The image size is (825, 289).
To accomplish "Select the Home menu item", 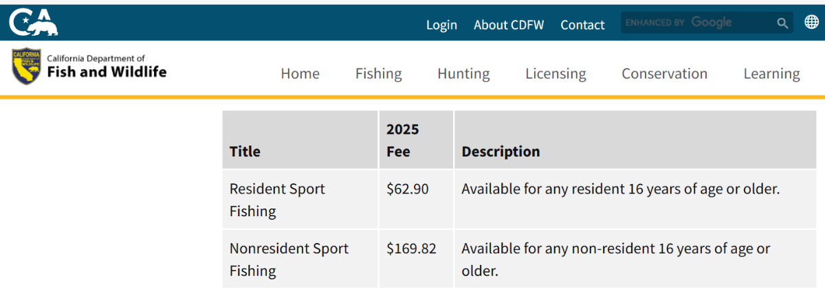I will coord(300,73).
